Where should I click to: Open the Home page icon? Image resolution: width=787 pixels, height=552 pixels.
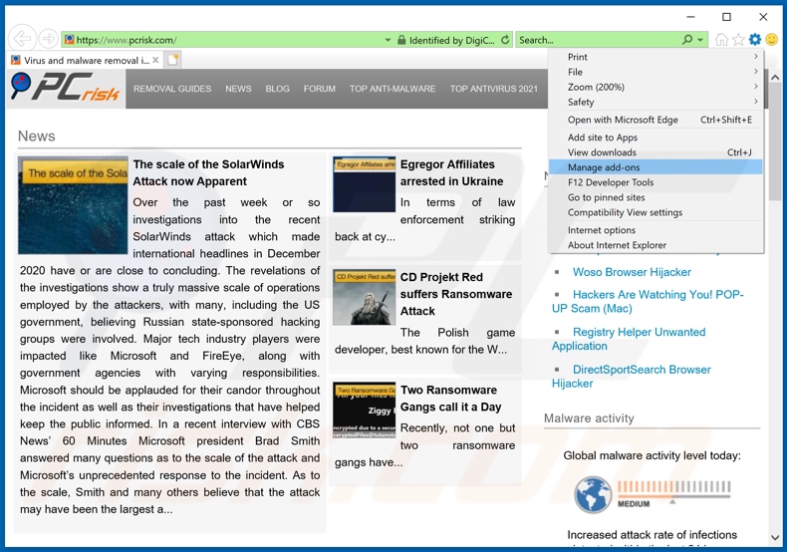click(721, 40)
